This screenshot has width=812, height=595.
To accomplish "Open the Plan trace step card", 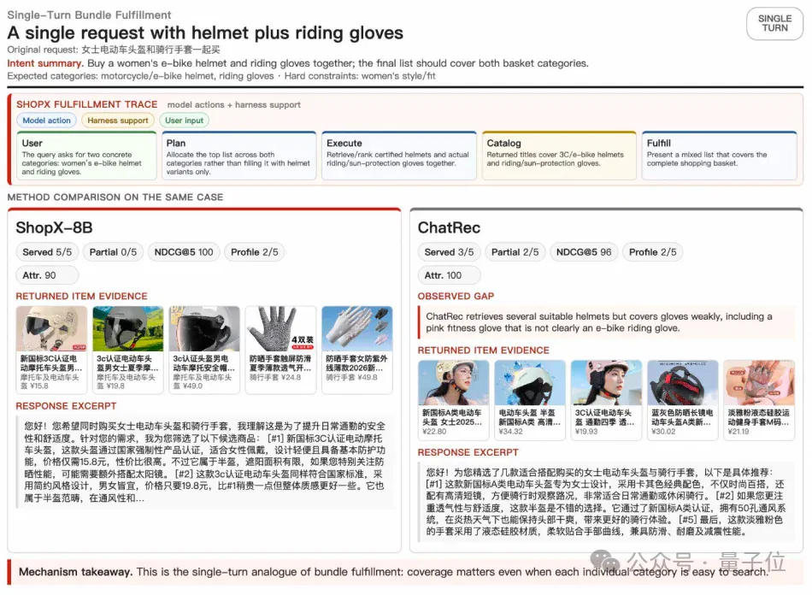I will pyautogui.click(x=238, y=156).
